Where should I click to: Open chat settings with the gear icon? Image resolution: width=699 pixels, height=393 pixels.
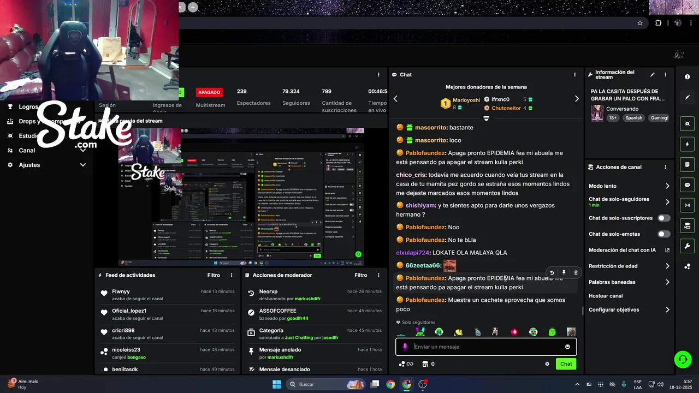click(x=547, y=364)
